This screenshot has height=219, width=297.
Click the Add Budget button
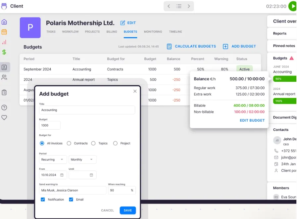[239, 46]
